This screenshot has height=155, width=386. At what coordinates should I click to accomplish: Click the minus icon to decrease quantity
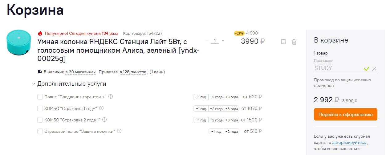click(x=207, y=41)
